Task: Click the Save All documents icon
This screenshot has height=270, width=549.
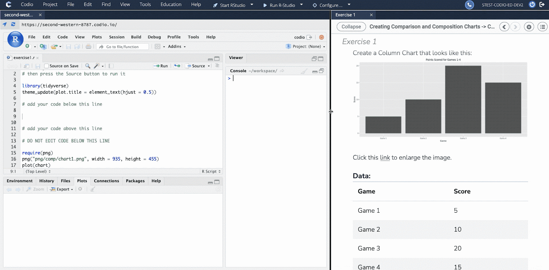Action: coord(77,46)
